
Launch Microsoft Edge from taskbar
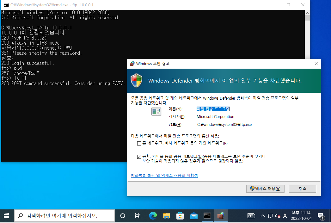pos(153,216)
